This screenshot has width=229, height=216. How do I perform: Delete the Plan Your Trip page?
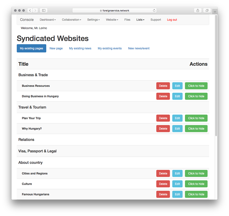click(x=163, y=118)
